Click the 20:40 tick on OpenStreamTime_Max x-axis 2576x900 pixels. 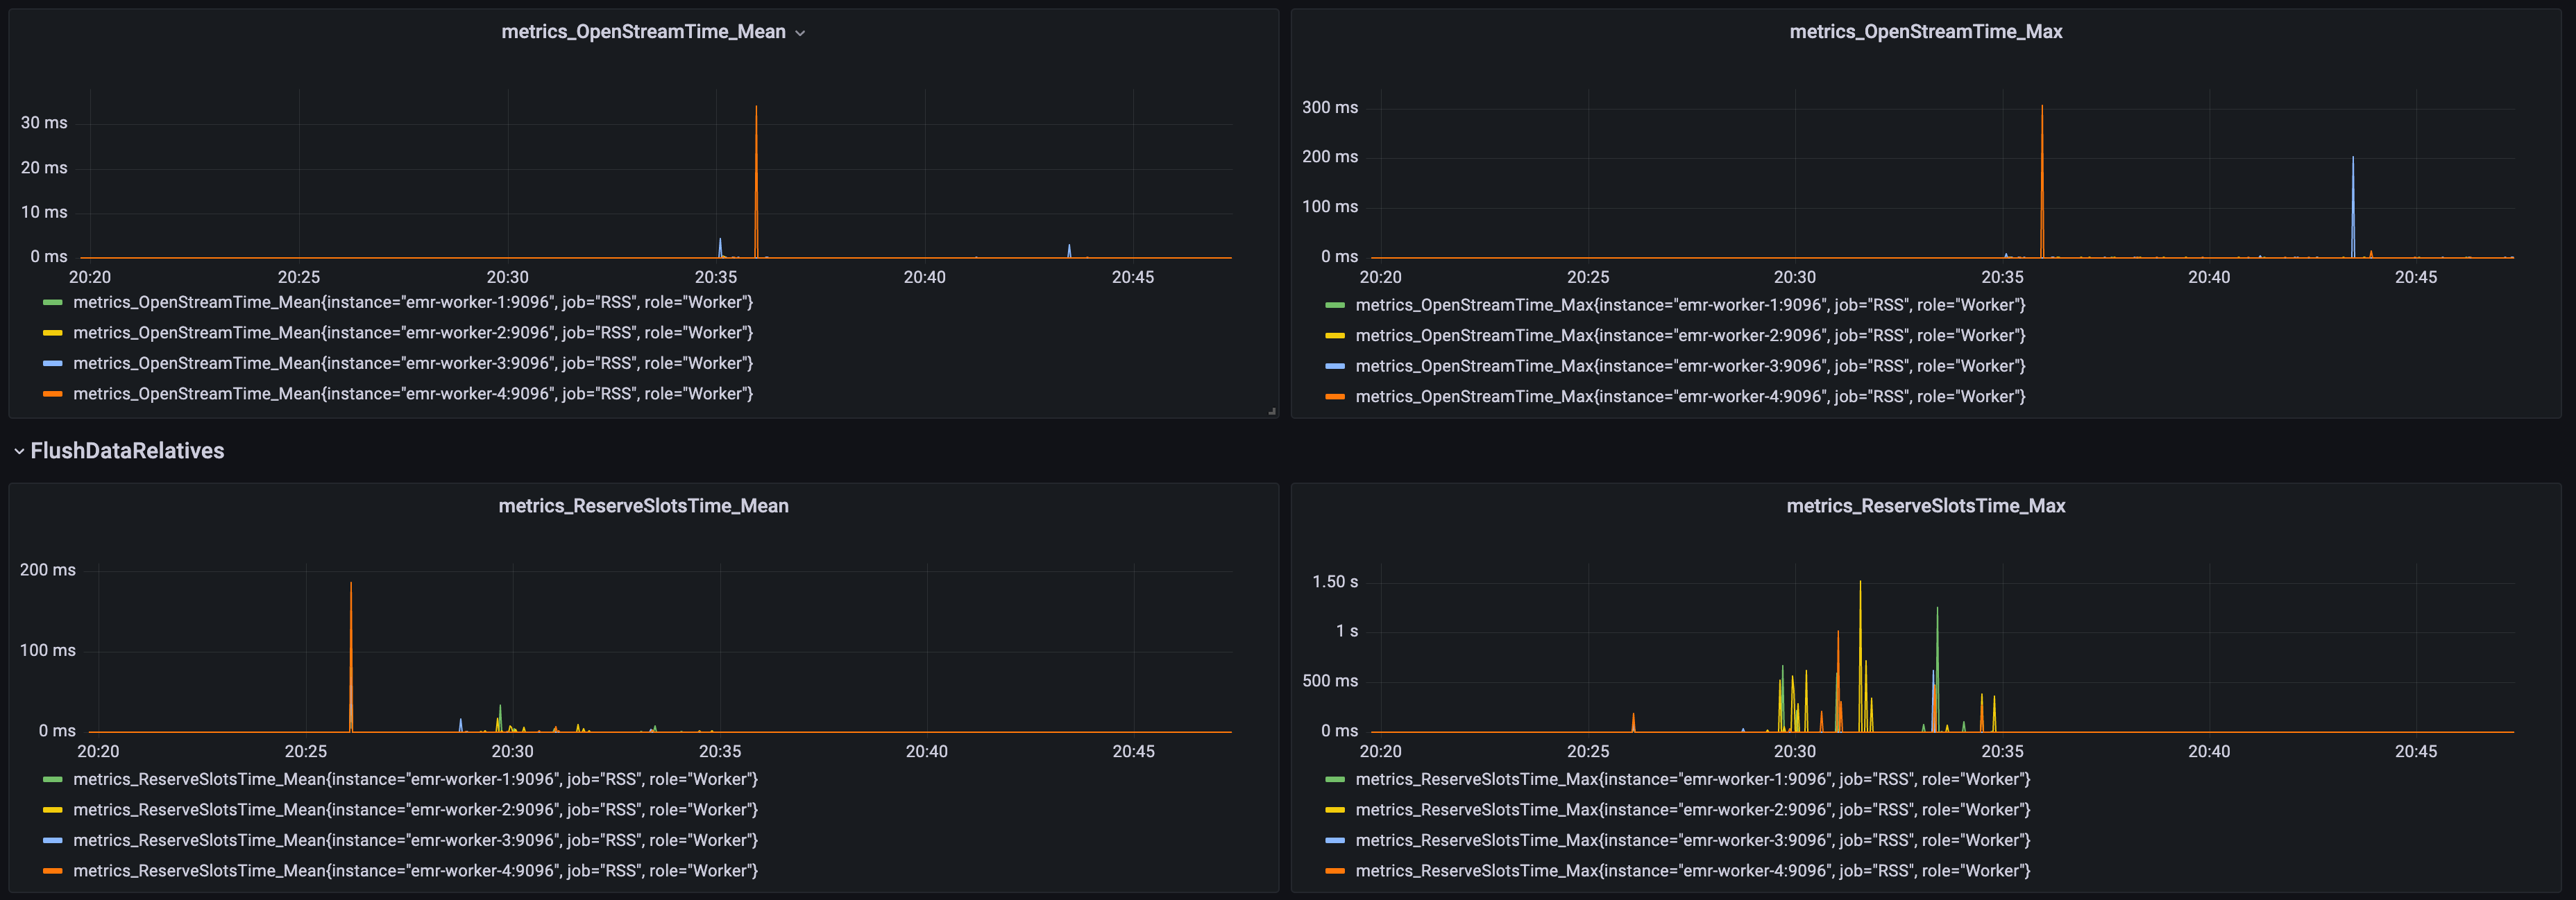coord(2209,277)
